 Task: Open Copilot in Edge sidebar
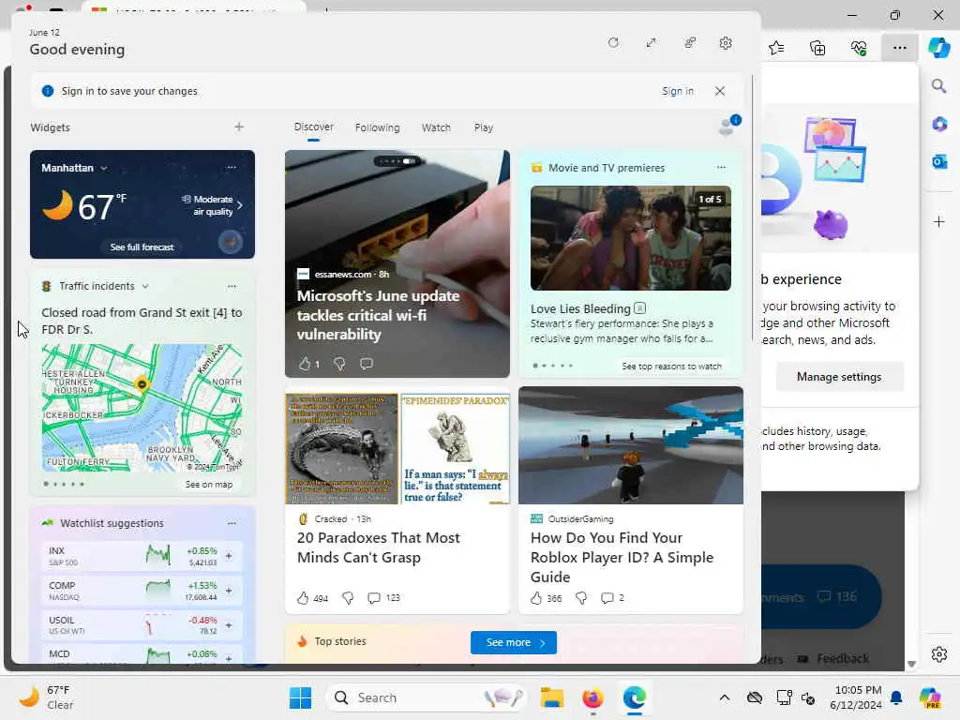point(938,47)
